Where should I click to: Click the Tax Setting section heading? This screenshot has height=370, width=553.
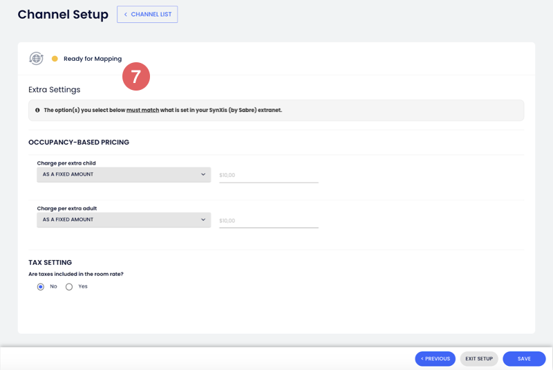[x=50, y=263]
